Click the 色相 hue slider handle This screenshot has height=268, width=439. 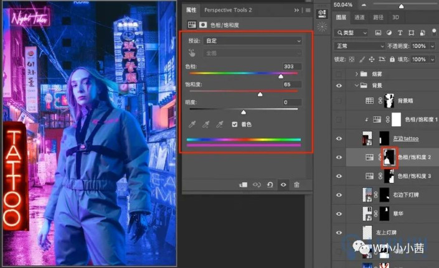coord(281,76)
